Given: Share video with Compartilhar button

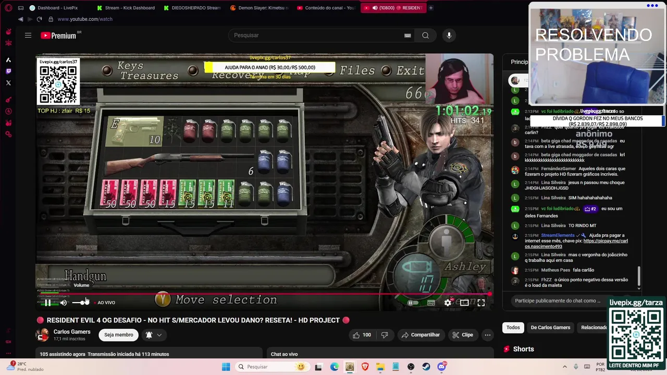Looking at the screenshot, I should tap(421, 335).
